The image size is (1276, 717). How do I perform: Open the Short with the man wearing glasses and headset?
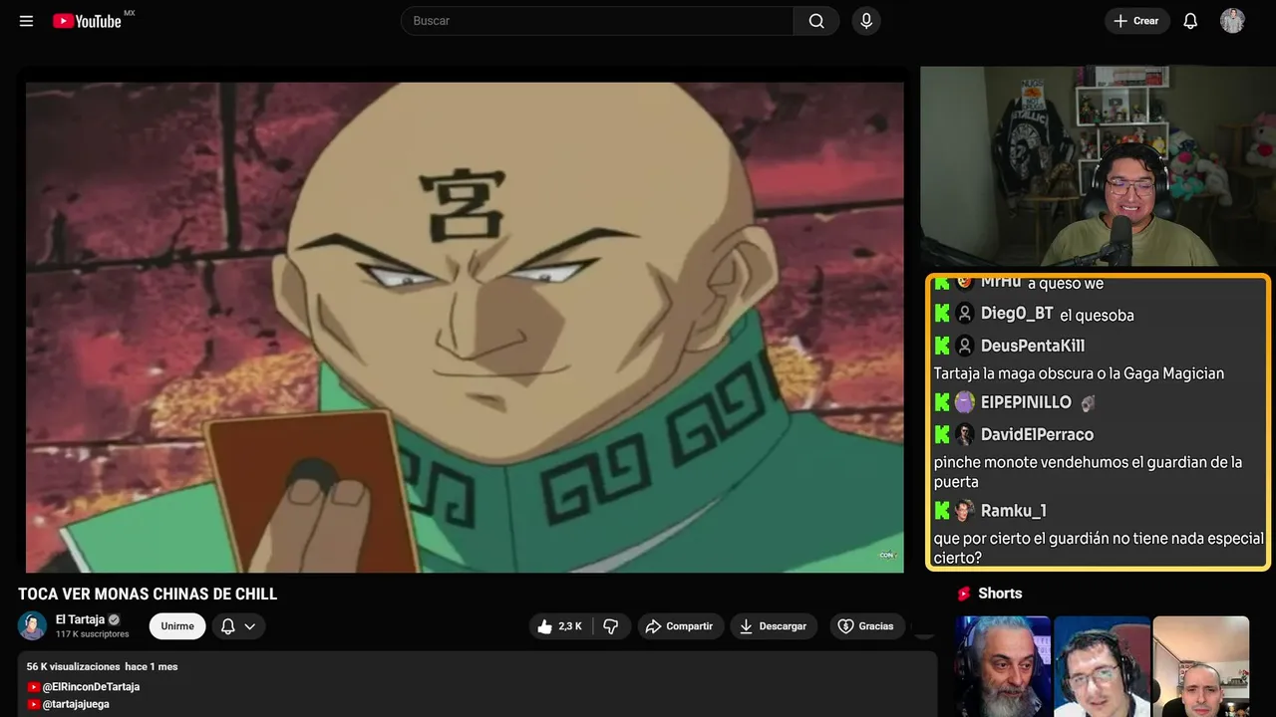point(1102,666)
